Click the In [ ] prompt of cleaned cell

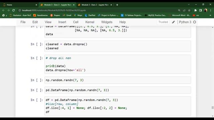[37, 44]
